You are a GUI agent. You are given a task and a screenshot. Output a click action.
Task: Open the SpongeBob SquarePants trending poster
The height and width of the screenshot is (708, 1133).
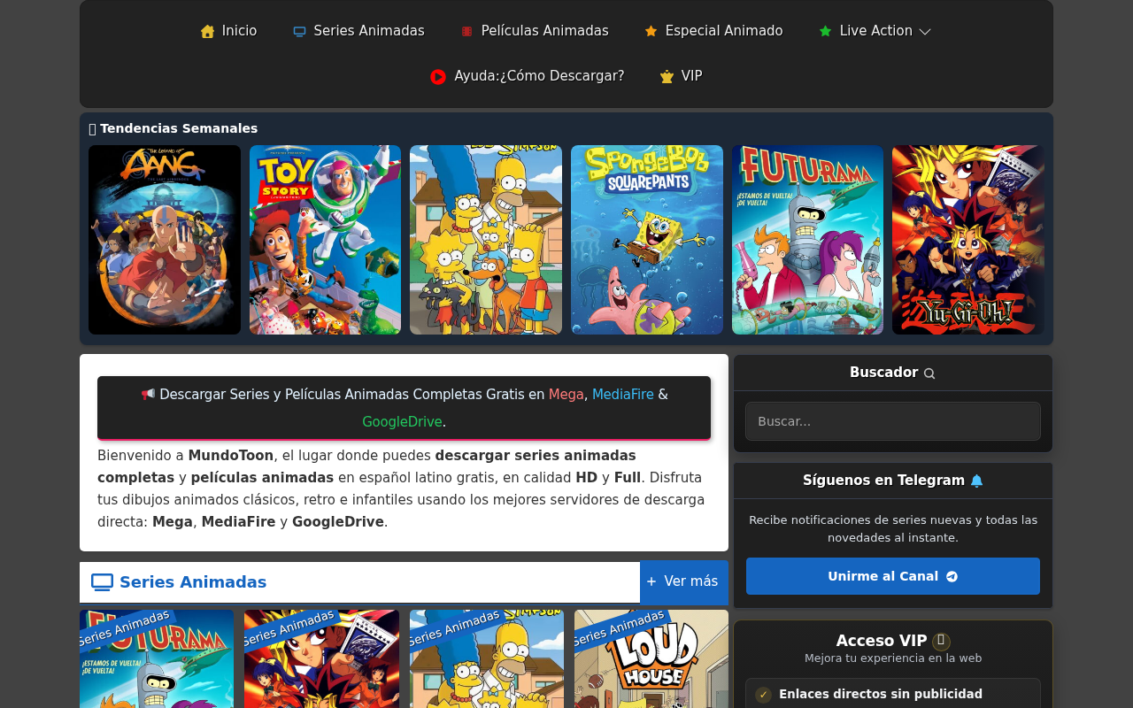(647, 240)
